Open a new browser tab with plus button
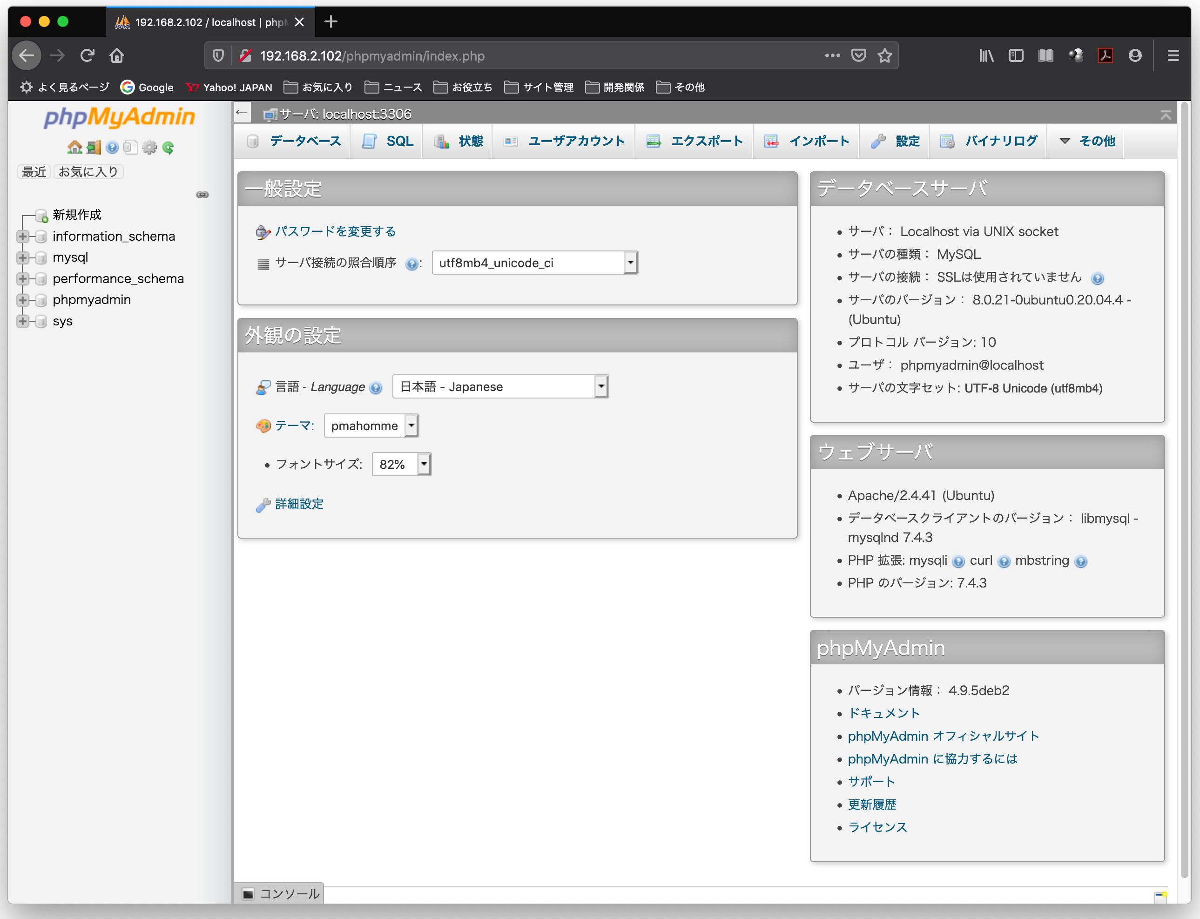 pyautogui.click(x=331, y=22)
